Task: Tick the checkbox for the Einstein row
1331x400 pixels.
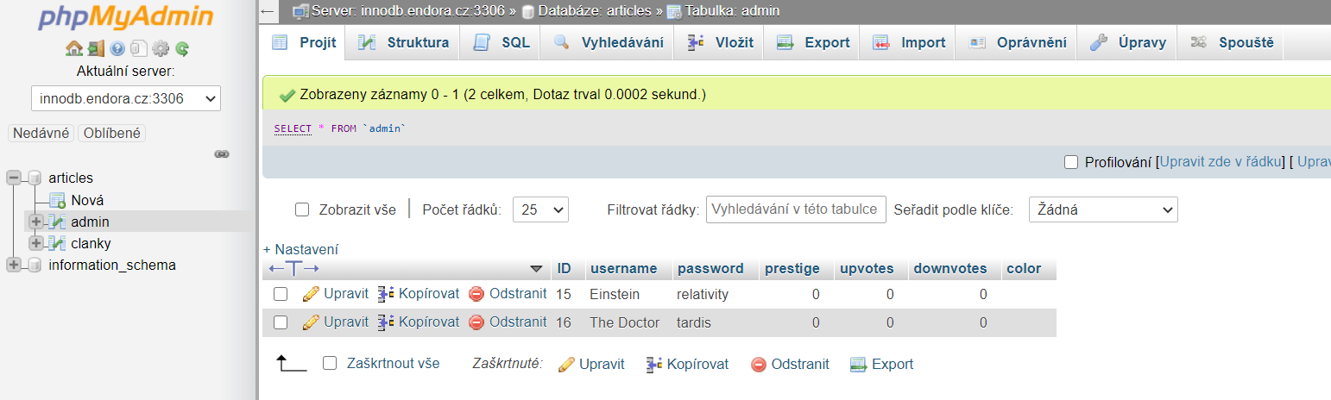Action: point(281,294)
